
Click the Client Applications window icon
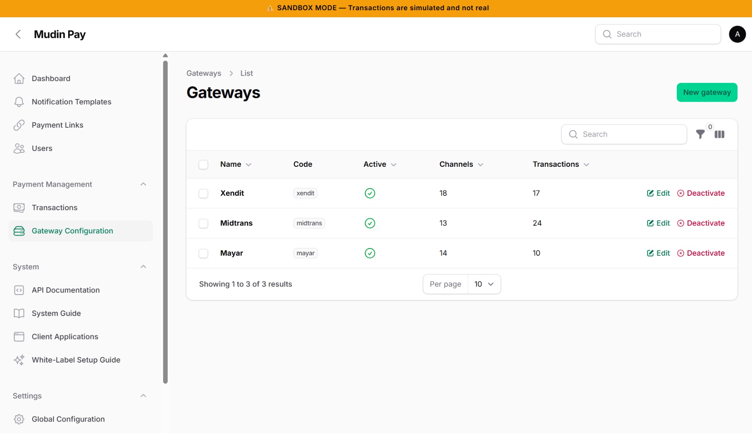point(19,337)
